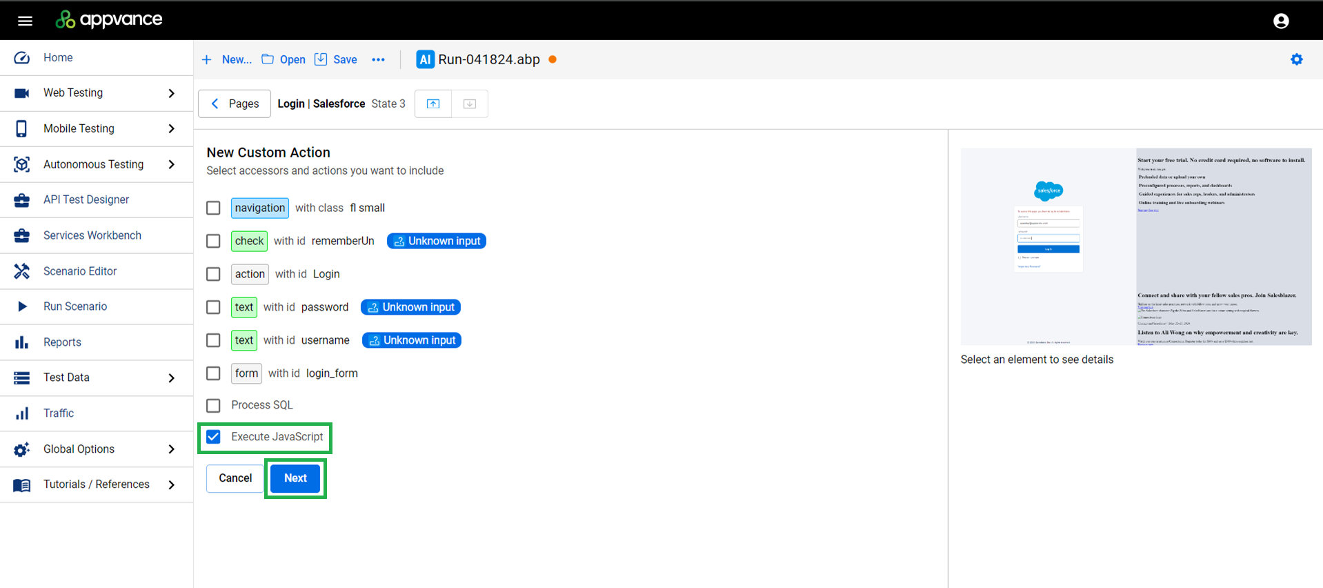This screenshot has width=1323, height=588.
Task: Check the navigation fl small checkbox
Action: pos(213,208)
